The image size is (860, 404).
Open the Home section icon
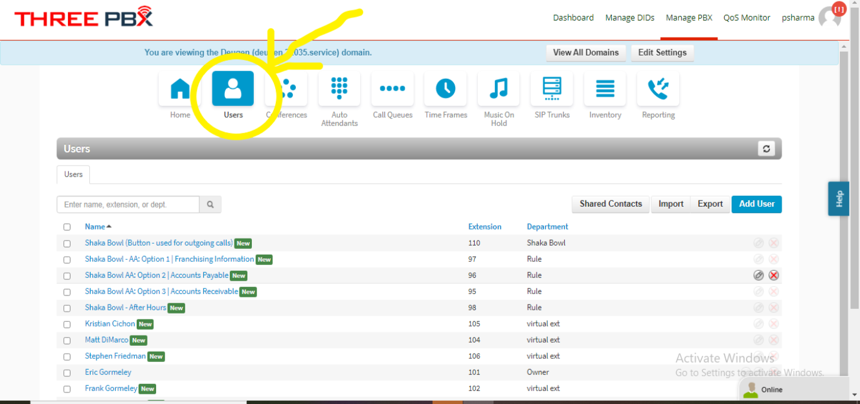point(180,89)
